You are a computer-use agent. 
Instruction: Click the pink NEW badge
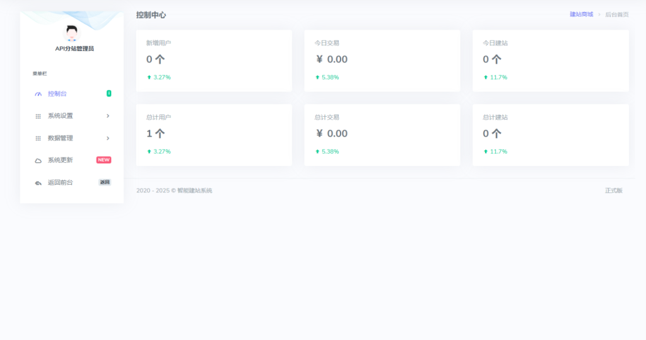[x=103, y=160]
